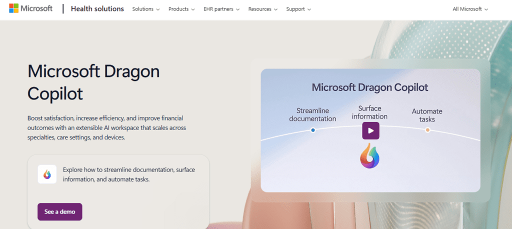This screenshot has width=512, height=229.
Task: Click the 'Explore how to streamline documentation' text
Action: pyautogui.click(x=129, y=174)
